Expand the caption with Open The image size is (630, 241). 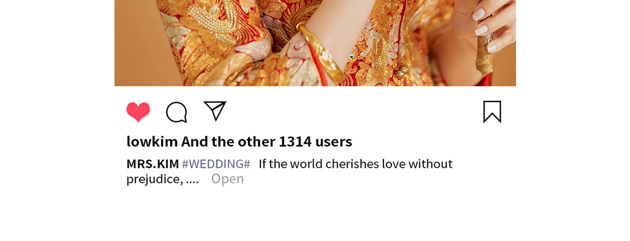click(x=227, y=178)
